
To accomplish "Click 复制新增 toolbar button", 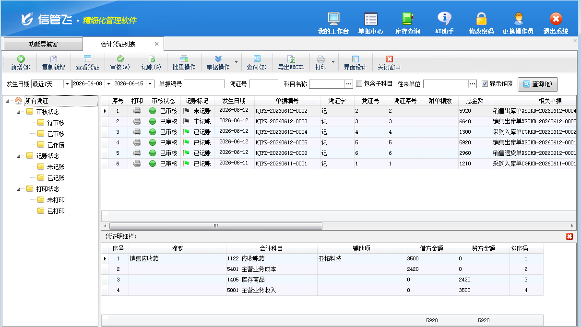I will pos(53,63).
